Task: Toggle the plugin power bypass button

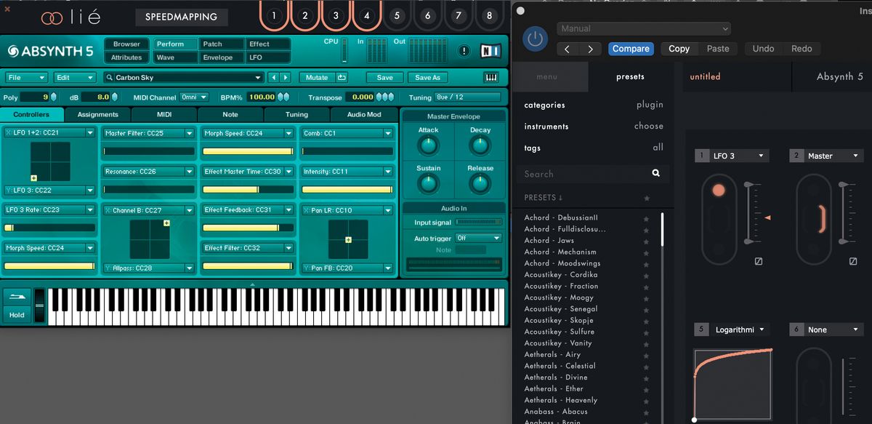Action: (536, 39)
